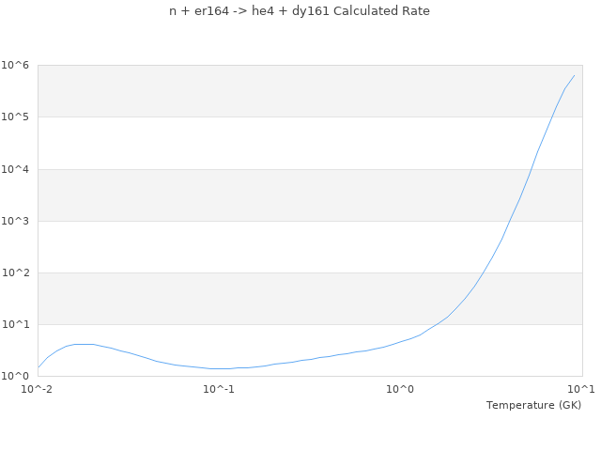Click the curve's highest endpoint at upper right
Image resolution: width=601 pixels, height=451 pixels.
[x=574, y=75]
